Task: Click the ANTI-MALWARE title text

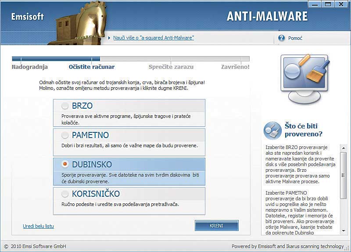Action: point(267,16)
